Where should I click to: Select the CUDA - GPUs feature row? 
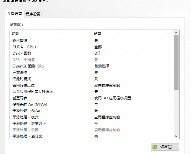pos(91,47)
